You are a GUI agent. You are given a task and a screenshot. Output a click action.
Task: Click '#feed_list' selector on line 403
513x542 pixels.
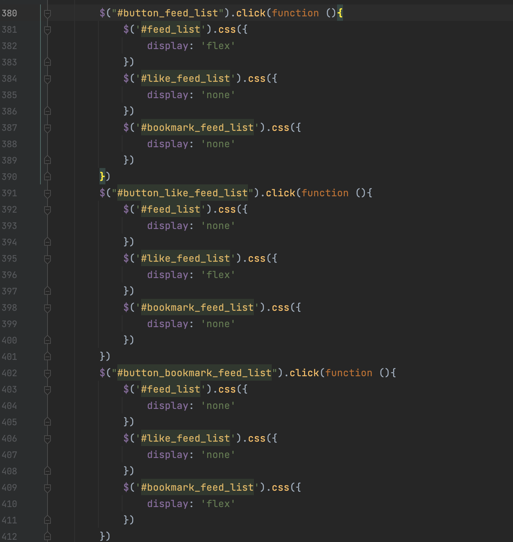171,390
